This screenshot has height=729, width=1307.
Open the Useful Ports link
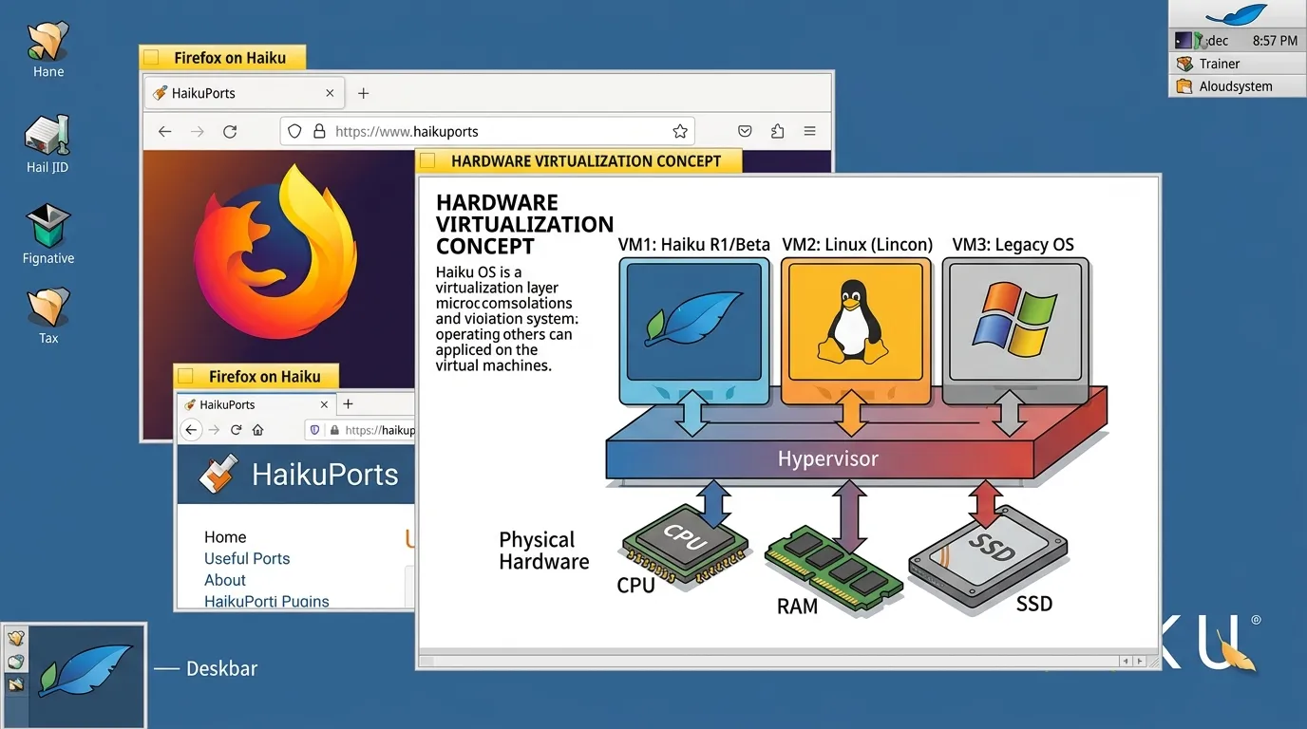tap(247, 558)
